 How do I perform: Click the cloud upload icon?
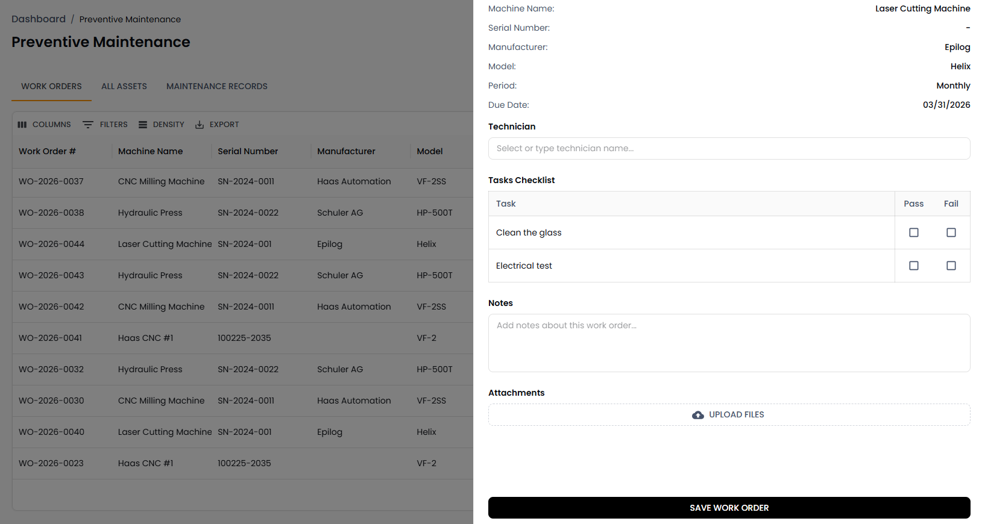698,415
